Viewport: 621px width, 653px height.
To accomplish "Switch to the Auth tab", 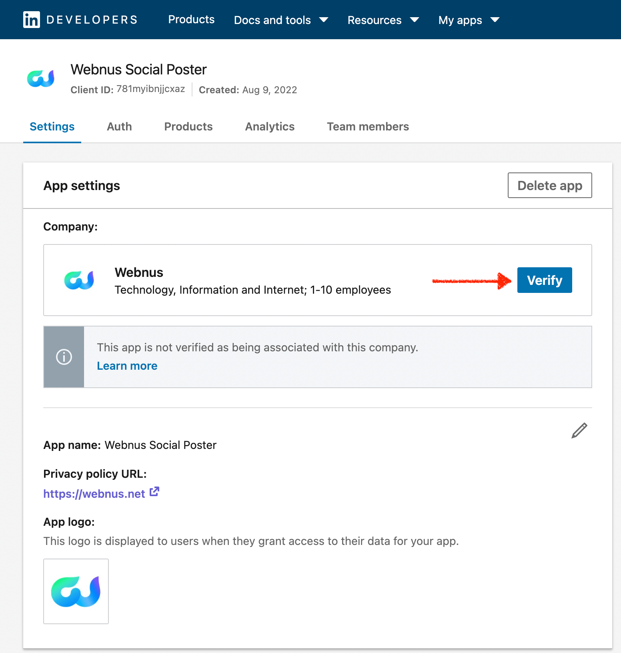I will pos(119,127).
